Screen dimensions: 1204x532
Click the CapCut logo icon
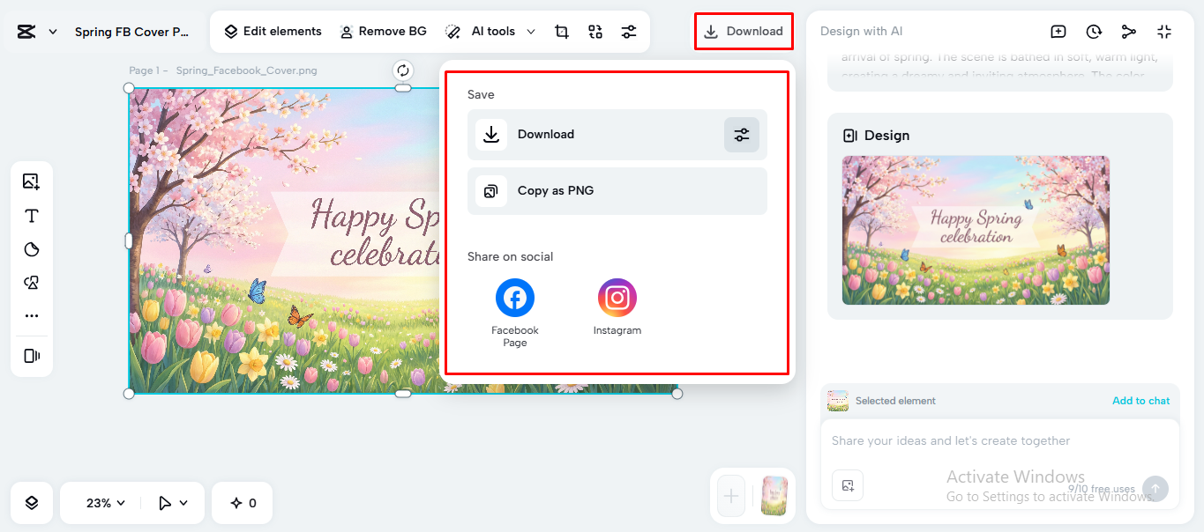pos(26,32)
